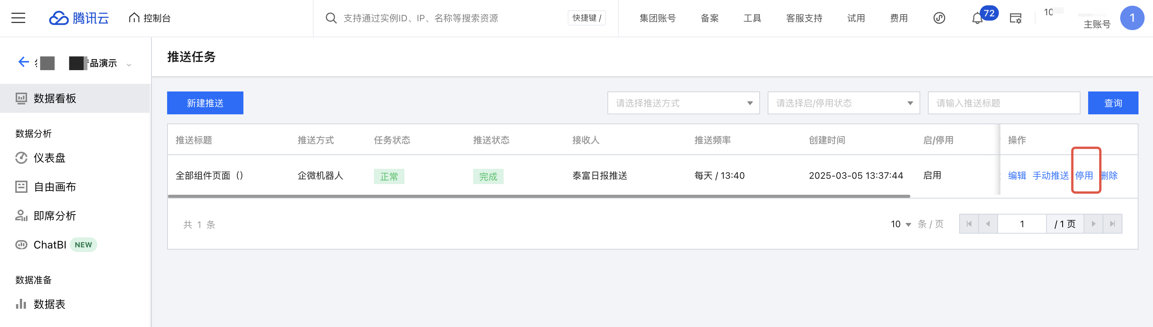
Task: Go to the last page arrow
Action: tap(1112, 224)
